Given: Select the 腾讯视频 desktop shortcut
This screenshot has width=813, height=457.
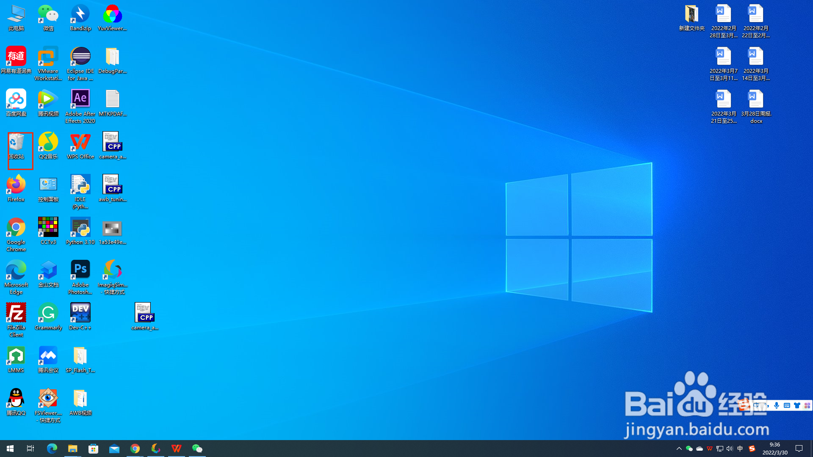Looking at the screenshot, I should 48,103.
